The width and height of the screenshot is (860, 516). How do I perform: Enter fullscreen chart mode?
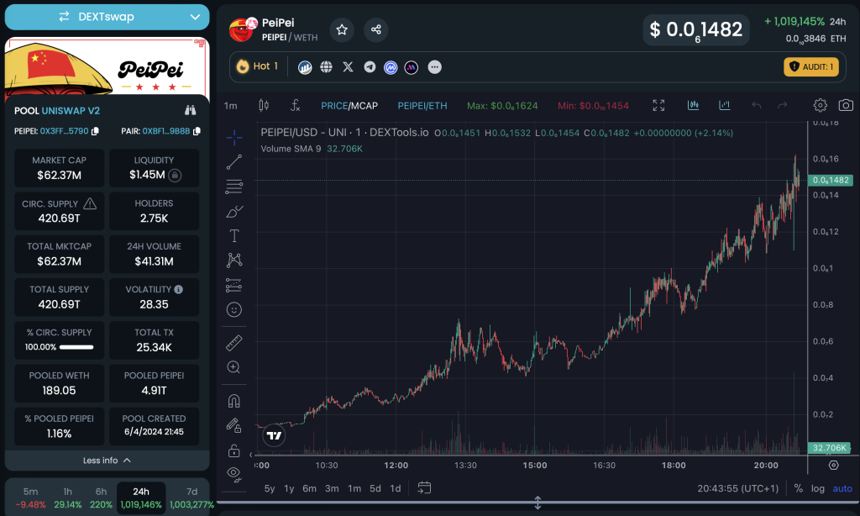(x=658, y=105)
